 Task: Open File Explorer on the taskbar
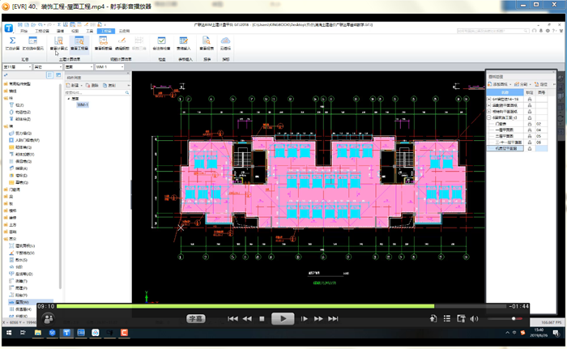[37, 333]
